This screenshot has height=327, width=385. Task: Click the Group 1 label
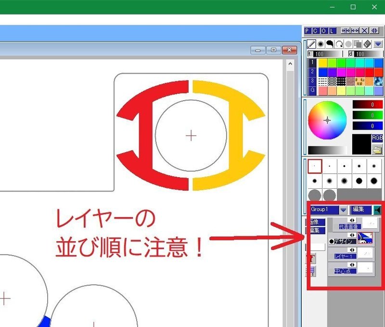[x=324, y=209]
